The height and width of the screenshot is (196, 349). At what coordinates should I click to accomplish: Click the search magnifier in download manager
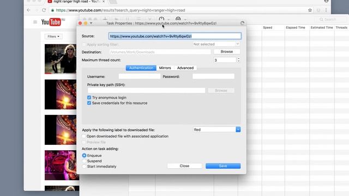coord(321,20)
